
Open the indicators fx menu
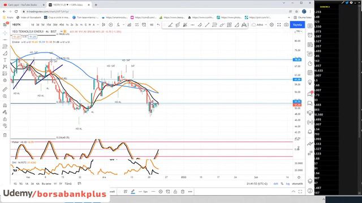tap(118, 25)
